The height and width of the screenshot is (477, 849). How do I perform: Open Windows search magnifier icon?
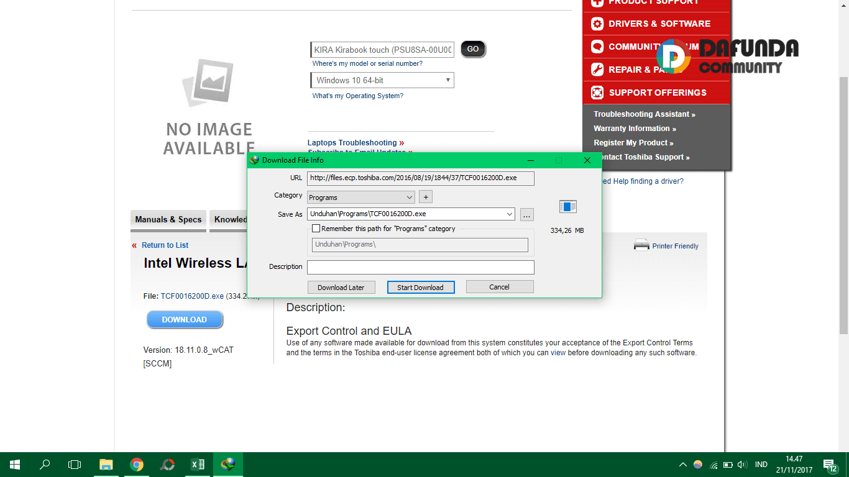45,465
